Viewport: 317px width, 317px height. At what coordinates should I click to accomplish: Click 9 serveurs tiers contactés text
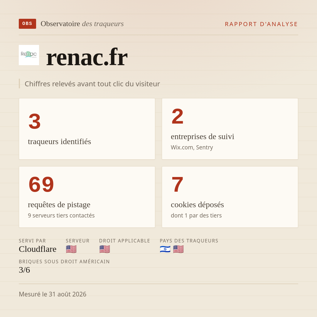tap(61, 215)
